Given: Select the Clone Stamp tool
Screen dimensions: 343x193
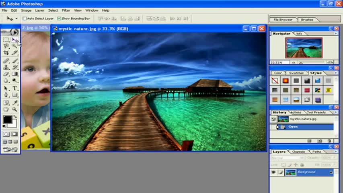Looking at the screenshot, I should pyautogui.click(x=6, y=68).
